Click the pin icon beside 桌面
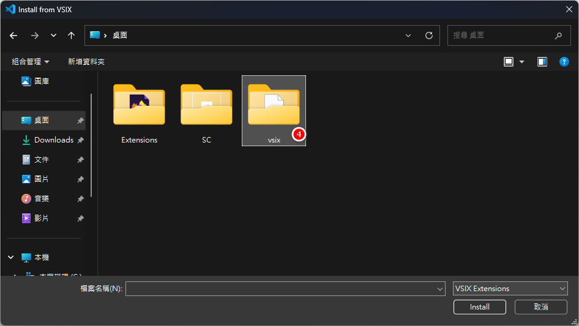579x326 pixels. [x=81, y=120]
